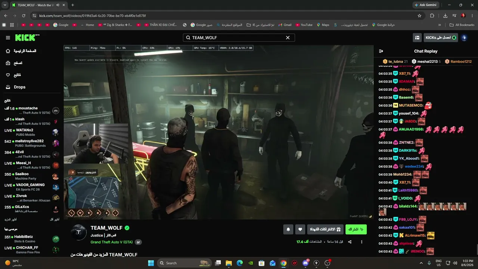478x269 pixels.
Task: Click the Ask Gemini button
Action: click(426, 5)
